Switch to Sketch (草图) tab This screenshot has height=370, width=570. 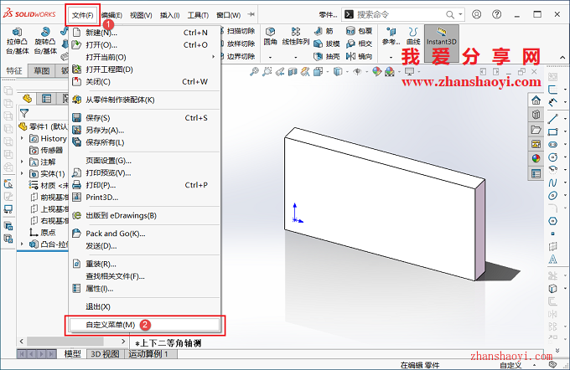click(x=41, y=71)
